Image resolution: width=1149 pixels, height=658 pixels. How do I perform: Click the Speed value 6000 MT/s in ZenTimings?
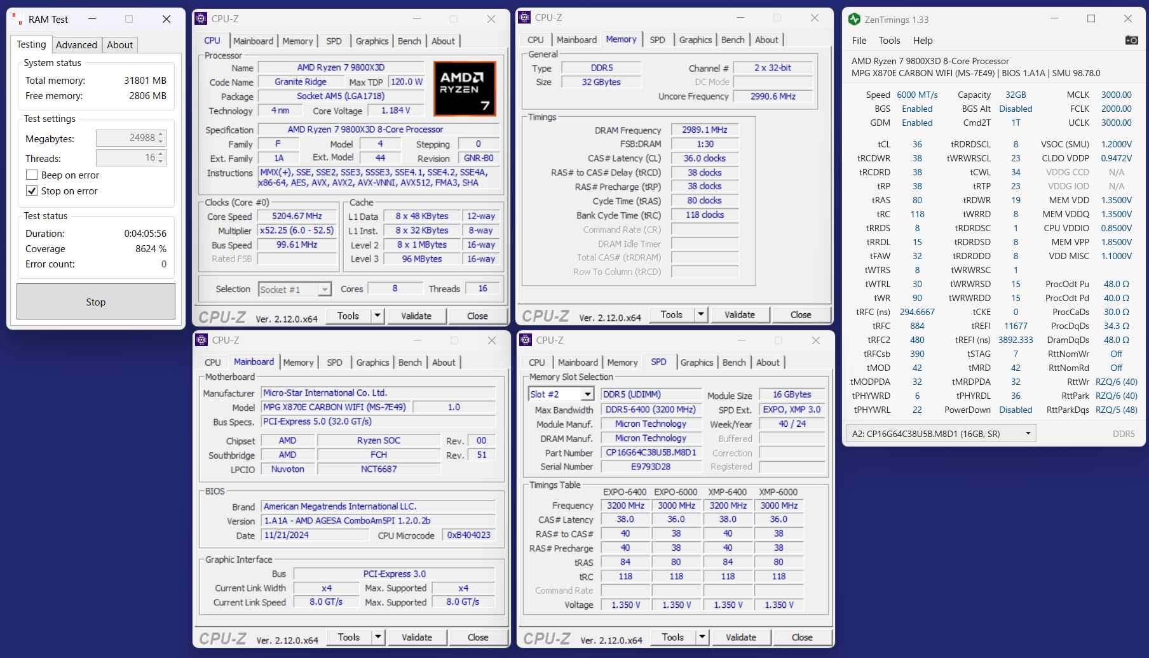click(917, 95)
